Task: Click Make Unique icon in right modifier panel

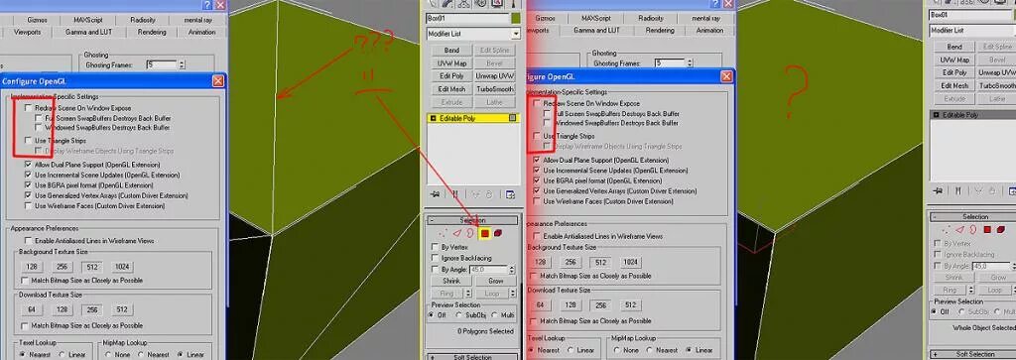Action: 977,190
